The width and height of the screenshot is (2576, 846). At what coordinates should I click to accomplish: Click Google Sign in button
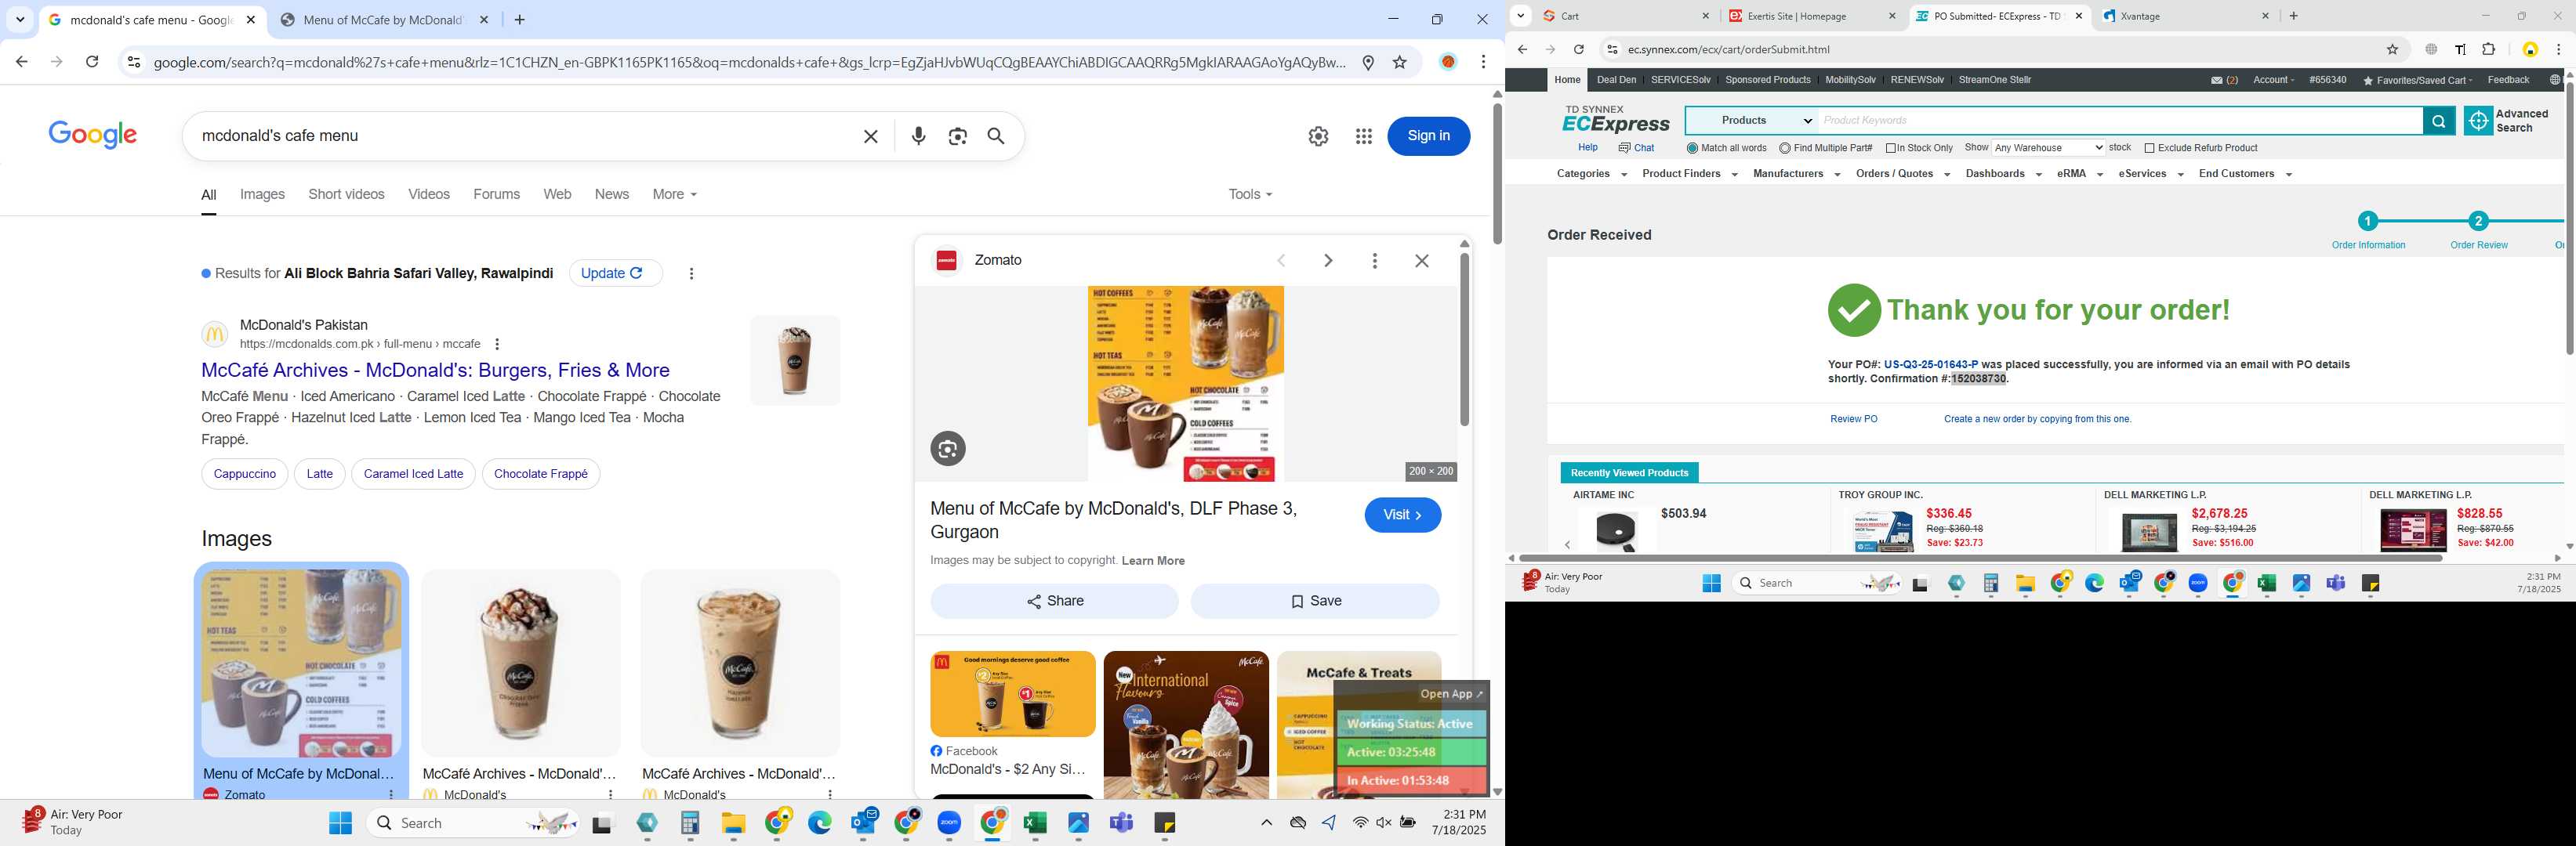coord(1428,136)
